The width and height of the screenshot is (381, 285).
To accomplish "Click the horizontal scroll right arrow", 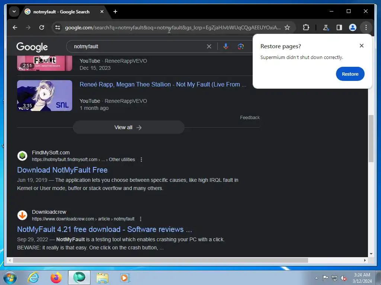I will click(365, 260).
